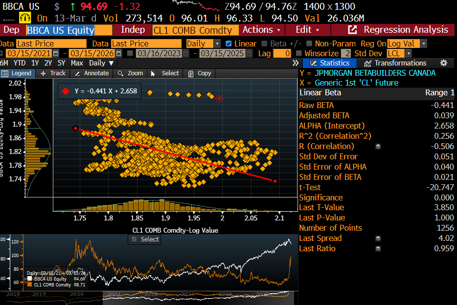
Task: Activate the Track crosshair tool
Action: pos(53,73)
